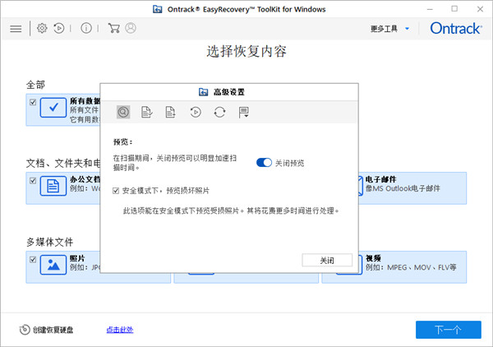Screen dimensions: 493x347
Task: Open the hamburger menu in the toolbar
Action: (x=16, y=29)
